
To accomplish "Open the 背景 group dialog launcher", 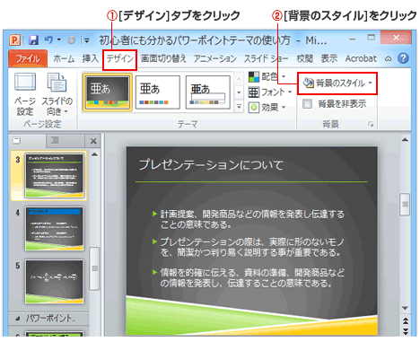I will (x=371, y=124).
